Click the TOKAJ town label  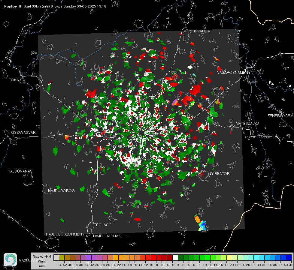[x=15, y=80]
